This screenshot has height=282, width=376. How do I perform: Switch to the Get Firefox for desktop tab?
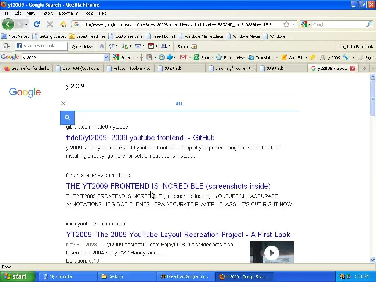point(27,68)
